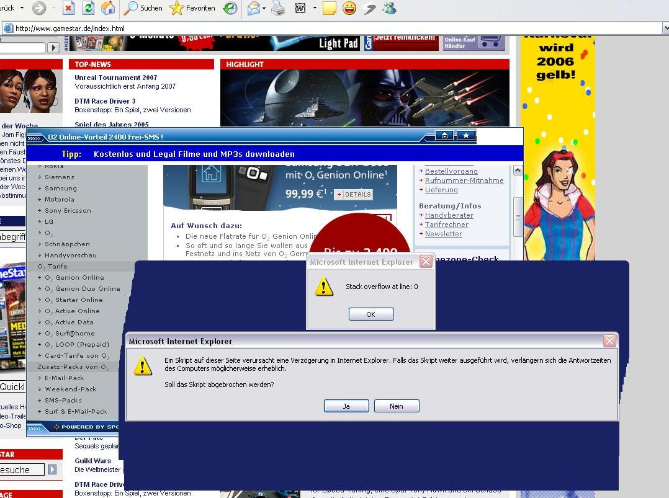The image size is (669, 498).
Task: Open Guild Wars news headline
Action: pos(92,461)
